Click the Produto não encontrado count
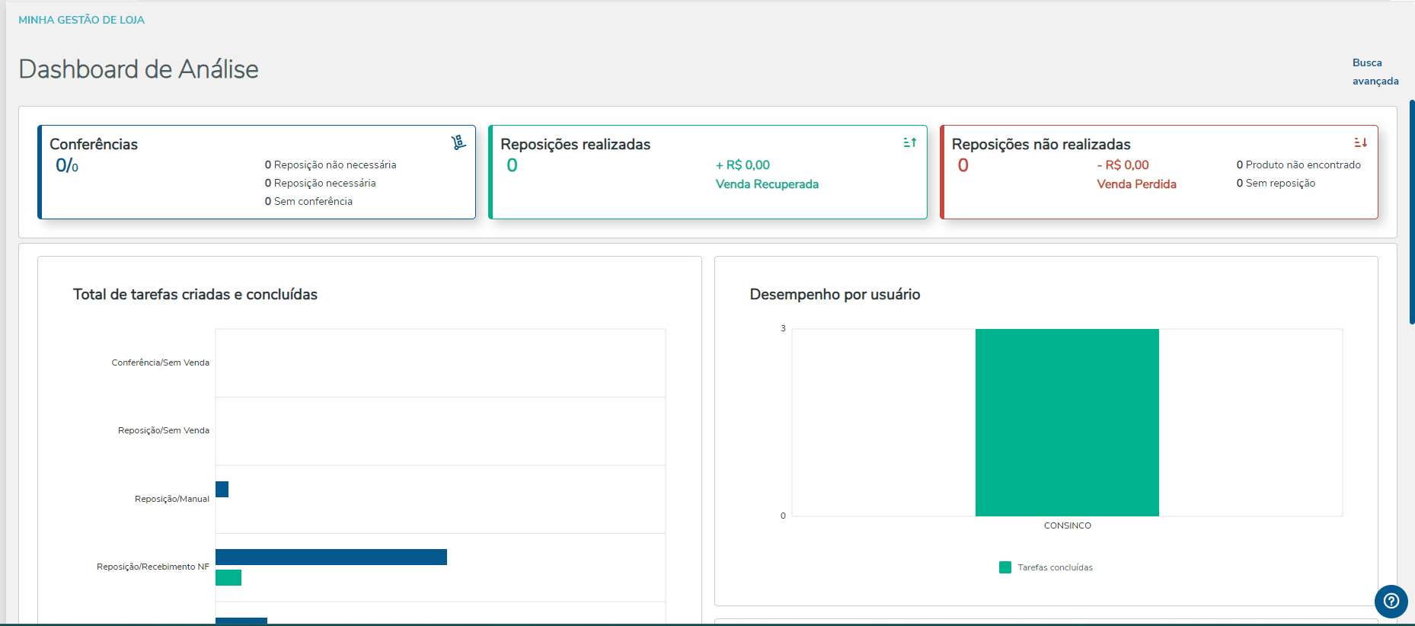The width and height of the screenshot is (1415, 626). pos(1240,164)
